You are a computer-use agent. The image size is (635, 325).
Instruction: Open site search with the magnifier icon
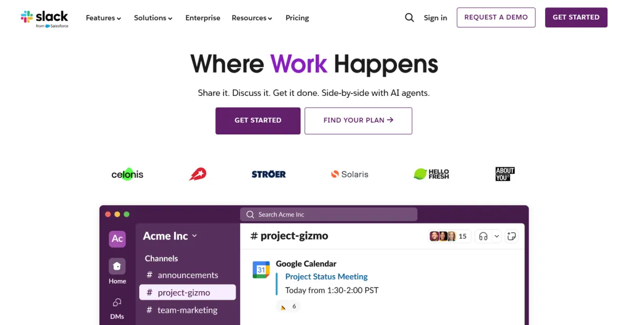pyautogui.click(x=409, y=17)
